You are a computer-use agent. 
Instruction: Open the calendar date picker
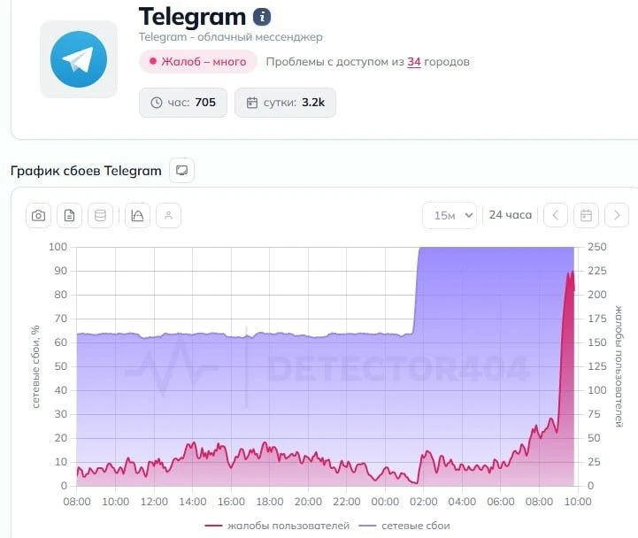pos(586,215)
